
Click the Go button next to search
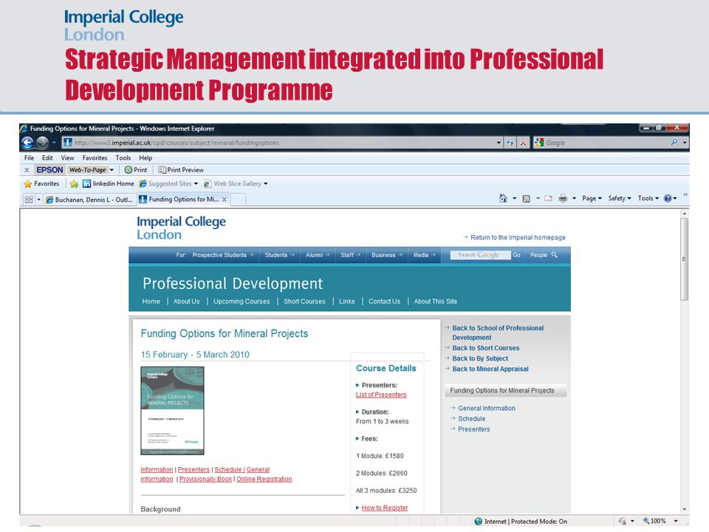click(516, 255)
